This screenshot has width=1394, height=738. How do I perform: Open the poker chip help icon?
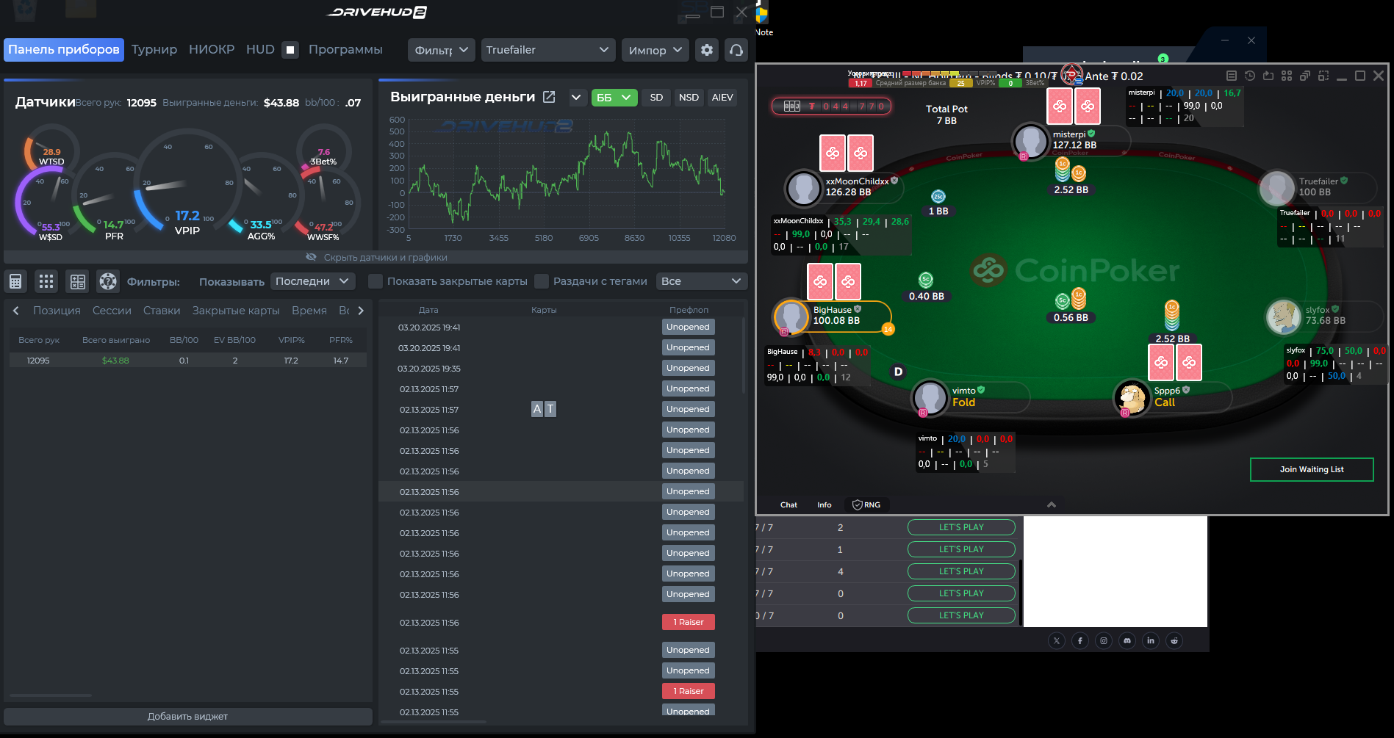point(108,281)
